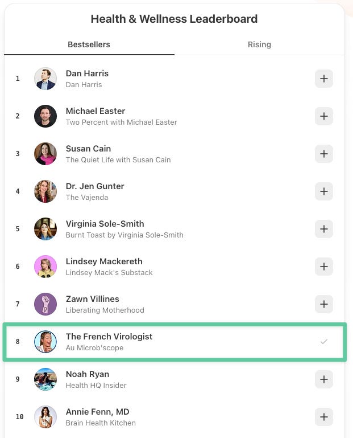Open Lindsey Mackereth's pink avatar
This screenshot has width=353, height=438.
pos(45,267)
